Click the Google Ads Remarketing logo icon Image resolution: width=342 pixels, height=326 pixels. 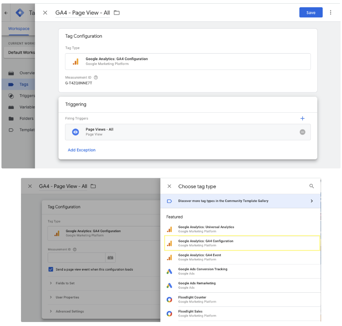coord(170,285)
